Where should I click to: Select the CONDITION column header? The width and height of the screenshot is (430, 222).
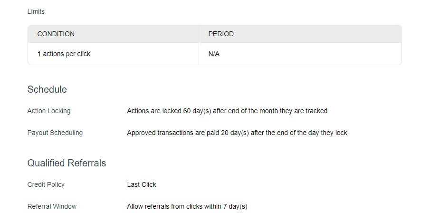click(x=56, y=34)
